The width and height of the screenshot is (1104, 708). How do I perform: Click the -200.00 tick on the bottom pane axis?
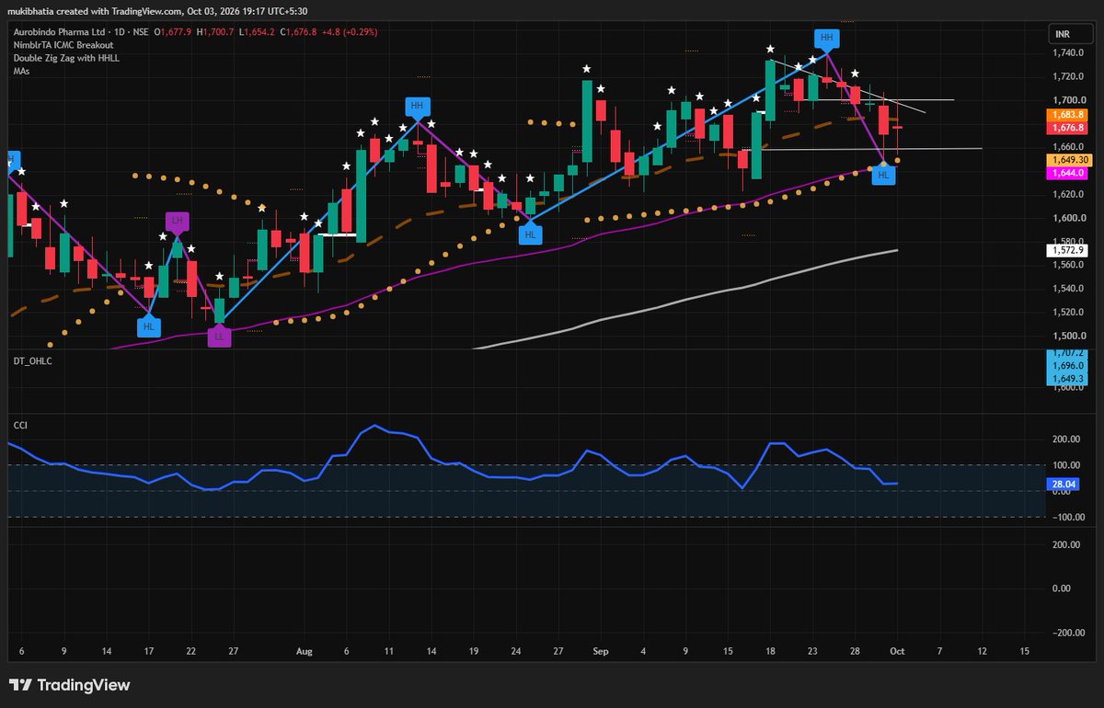(1067, 633)
